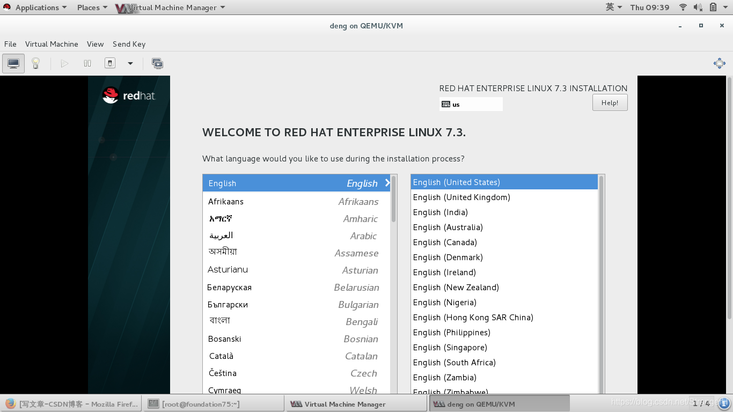Select English (Nigeria) locale
733x412 pixels.
504,303
